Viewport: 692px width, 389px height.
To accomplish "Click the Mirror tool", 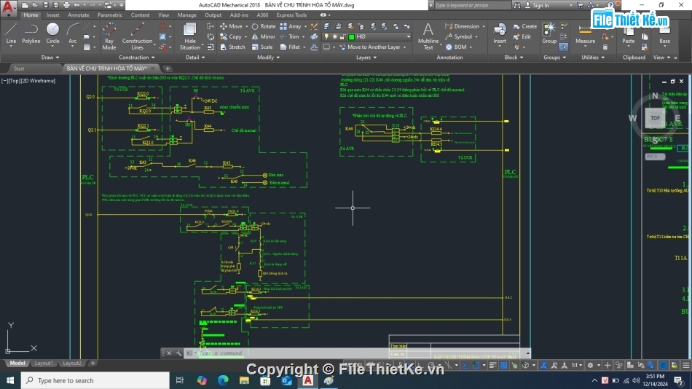I will (x=264, y=36).
